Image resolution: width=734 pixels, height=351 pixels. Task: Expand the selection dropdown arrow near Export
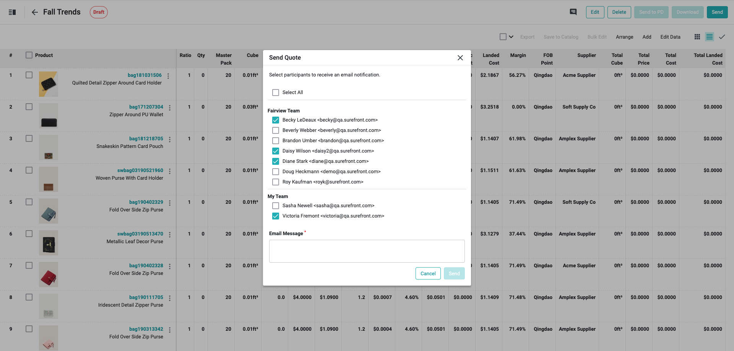pos(511,37)
